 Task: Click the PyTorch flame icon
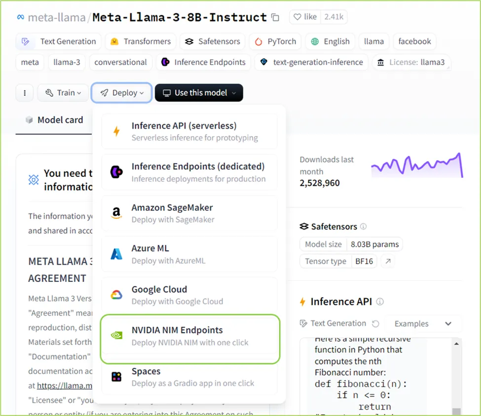point(259,42)
